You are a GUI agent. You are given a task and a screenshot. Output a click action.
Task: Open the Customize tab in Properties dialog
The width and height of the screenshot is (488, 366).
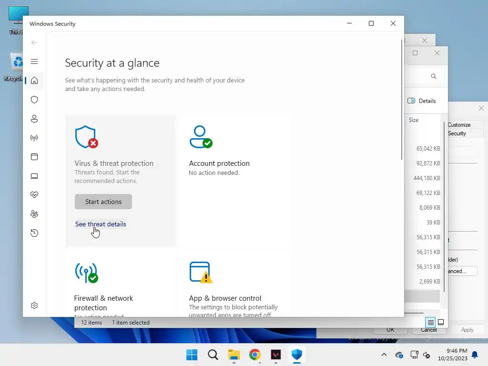click(459, 125)
